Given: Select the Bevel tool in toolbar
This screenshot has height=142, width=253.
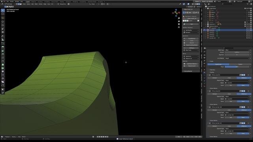Looking at the screenshot, I should pyautogui.click(x=3, y=54).
